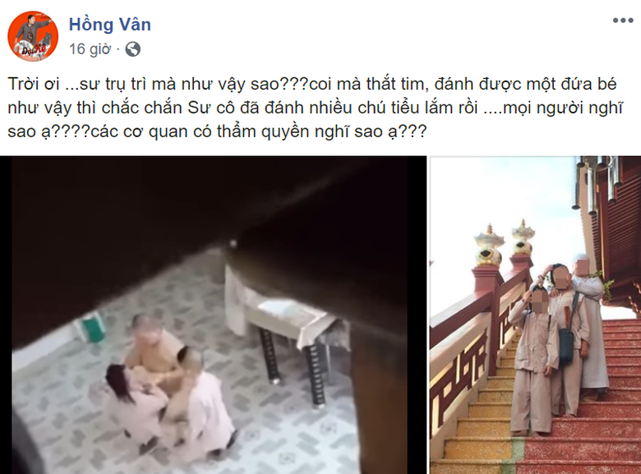Open Hồng Vân's round profile picture
This screenshot has width=641, height=474.
coord(33,36)
